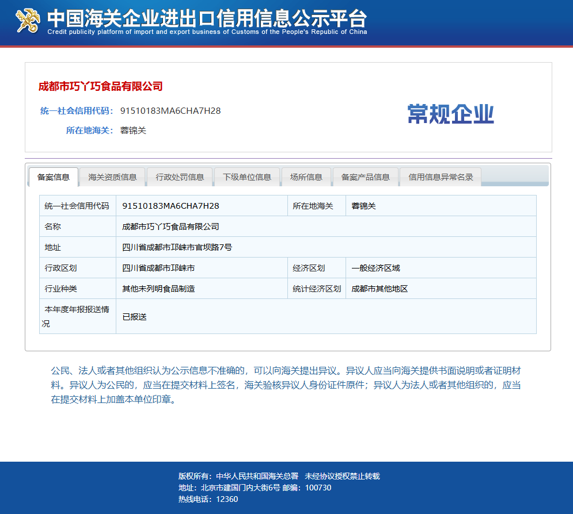Click the 本年度年报报送情况 row label
This screenshot has width=573, height=514.
click(78, 316)
